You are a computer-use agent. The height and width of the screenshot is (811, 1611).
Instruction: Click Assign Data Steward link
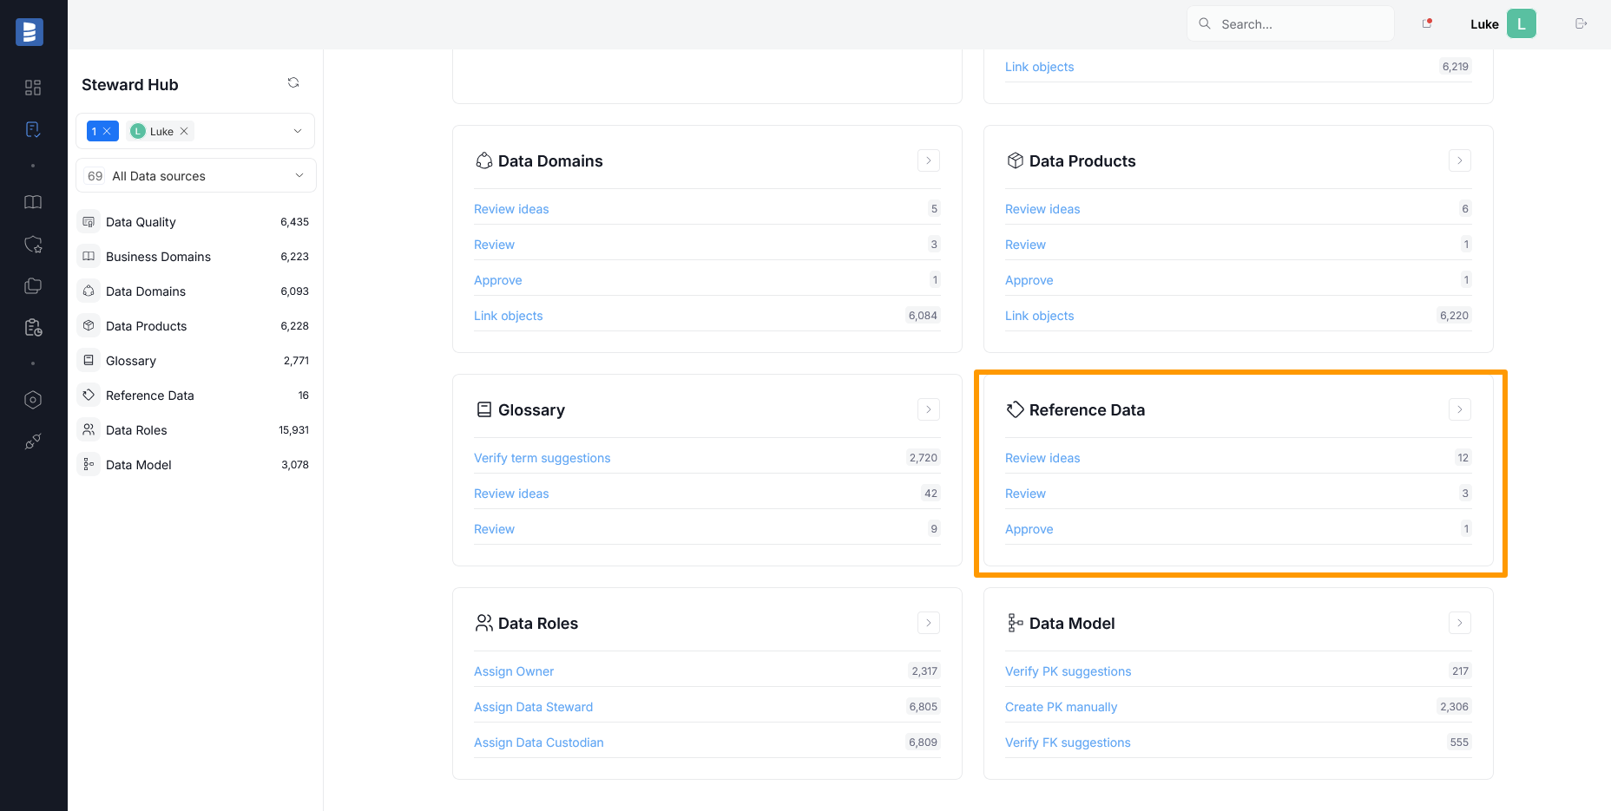(533, 707)
